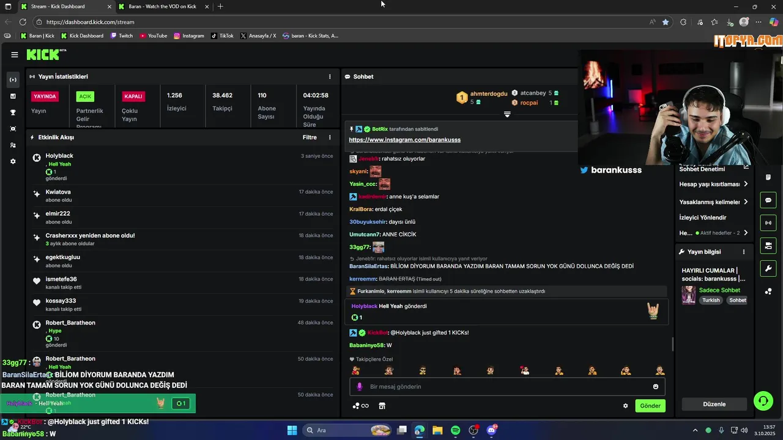Reload the dashboard page
The image size is (783, 440).
point(23,22)
